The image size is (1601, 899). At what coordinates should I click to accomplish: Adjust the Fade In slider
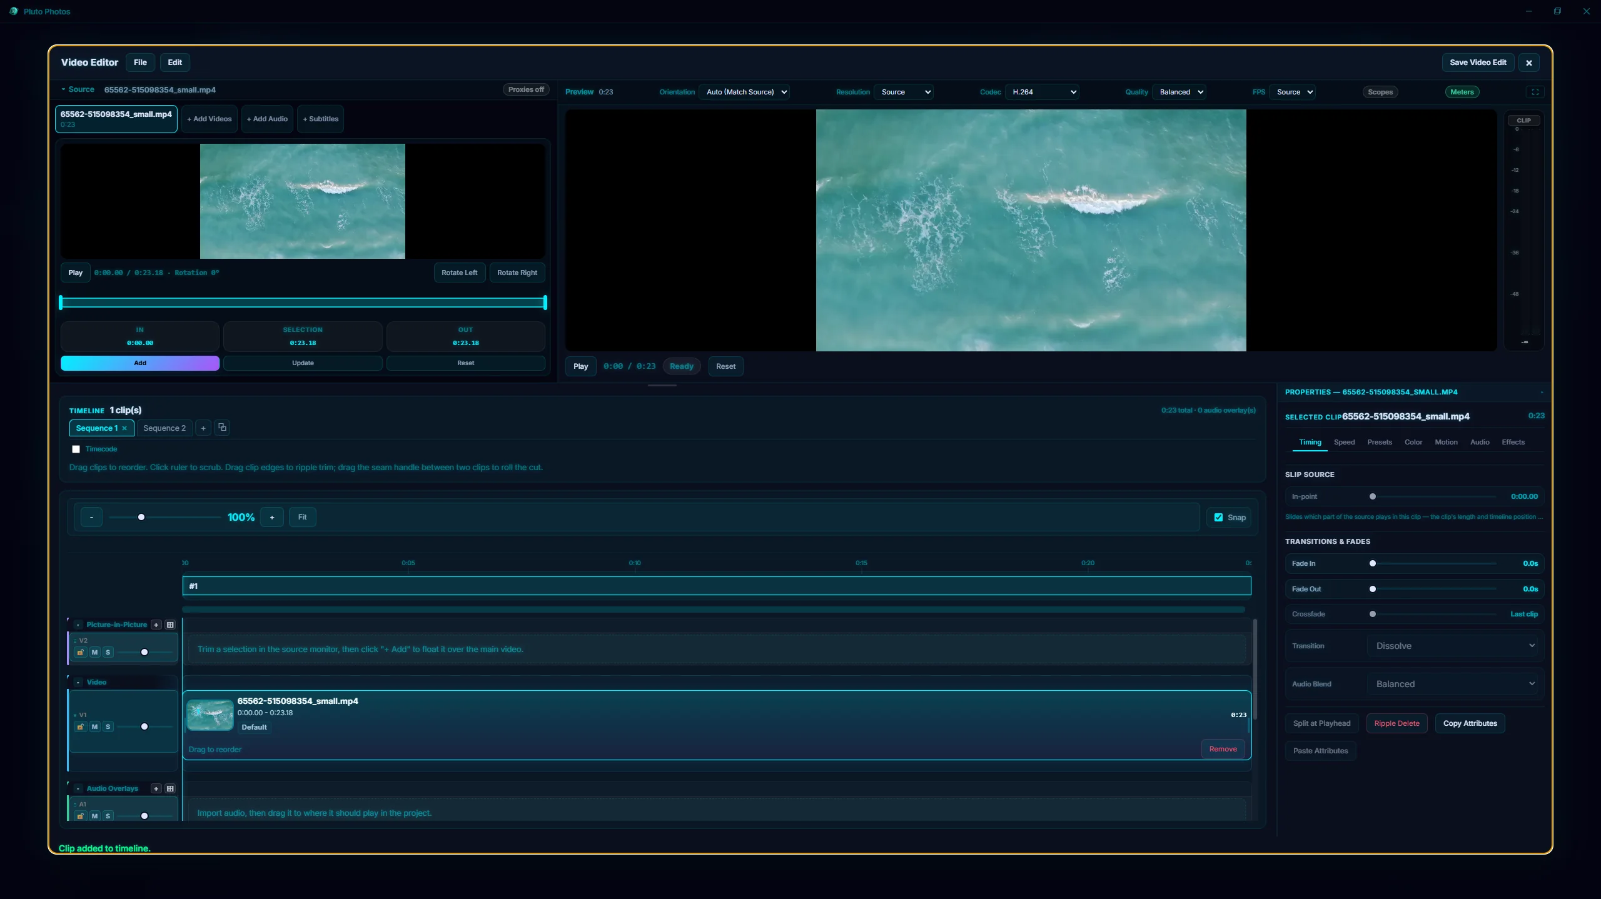click(x=1434, y=563)
